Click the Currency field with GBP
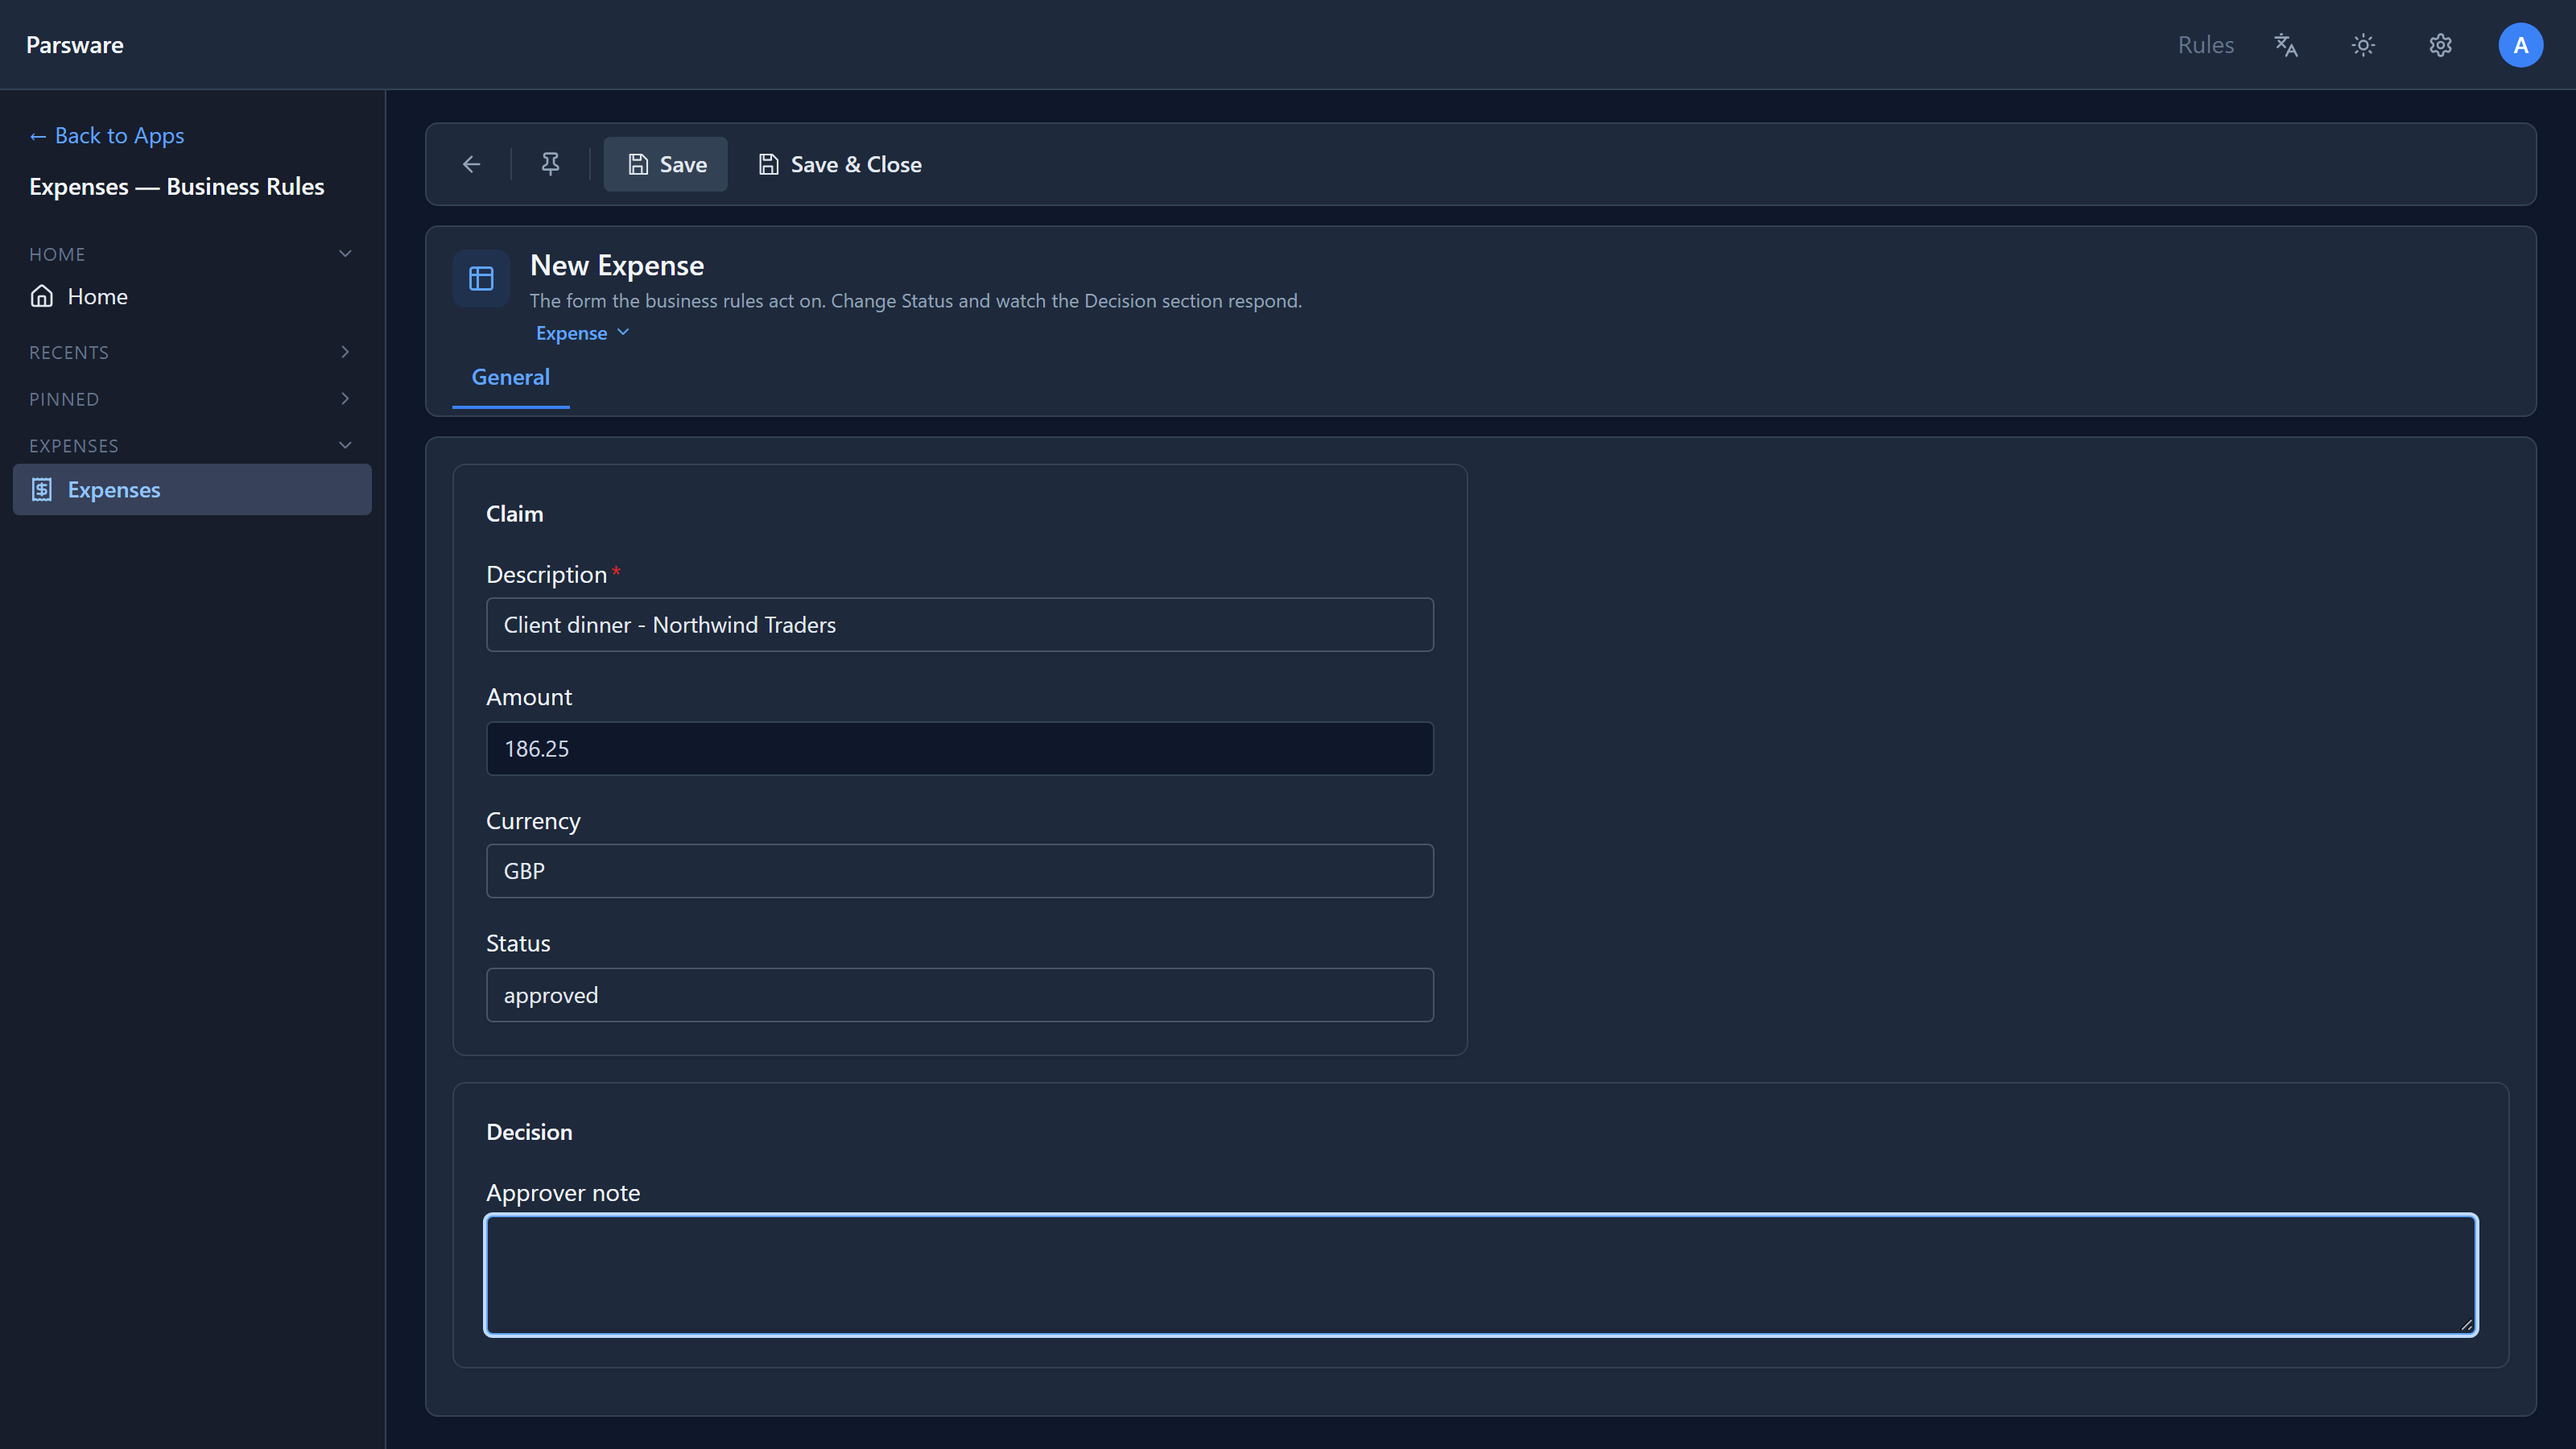 pyautogui.click(x=960, y=871)
